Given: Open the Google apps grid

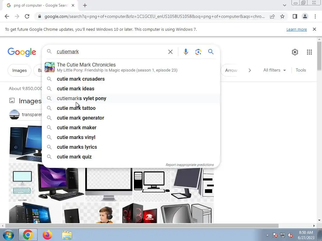Looking at the screenshot, I should coord(309,52).
